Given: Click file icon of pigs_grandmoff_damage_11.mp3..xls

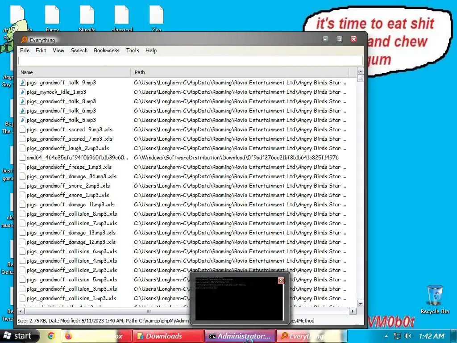Looking at the screenshot, I should point(22,205).
